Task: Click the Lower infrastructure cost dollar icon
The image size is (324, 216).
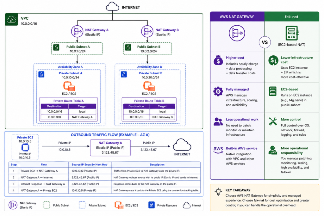Action: pyautogui.click(x=273, y=60)
